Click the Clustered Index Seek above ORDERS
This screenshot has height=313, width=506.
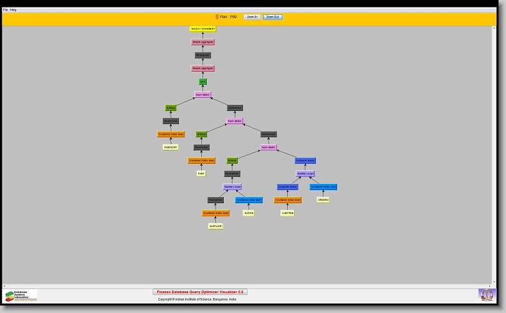323,186
